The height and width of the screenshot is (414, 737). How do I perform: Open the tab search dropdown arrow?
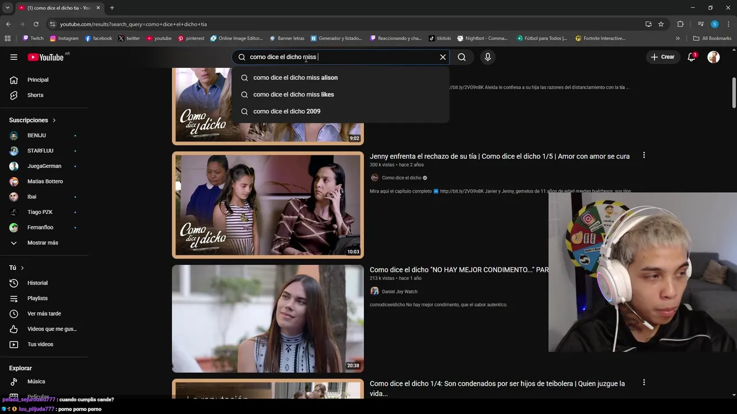(7, 8)
